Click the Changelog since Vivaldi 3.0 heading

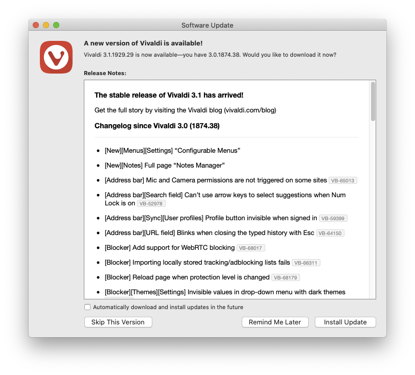pos(157,126)
